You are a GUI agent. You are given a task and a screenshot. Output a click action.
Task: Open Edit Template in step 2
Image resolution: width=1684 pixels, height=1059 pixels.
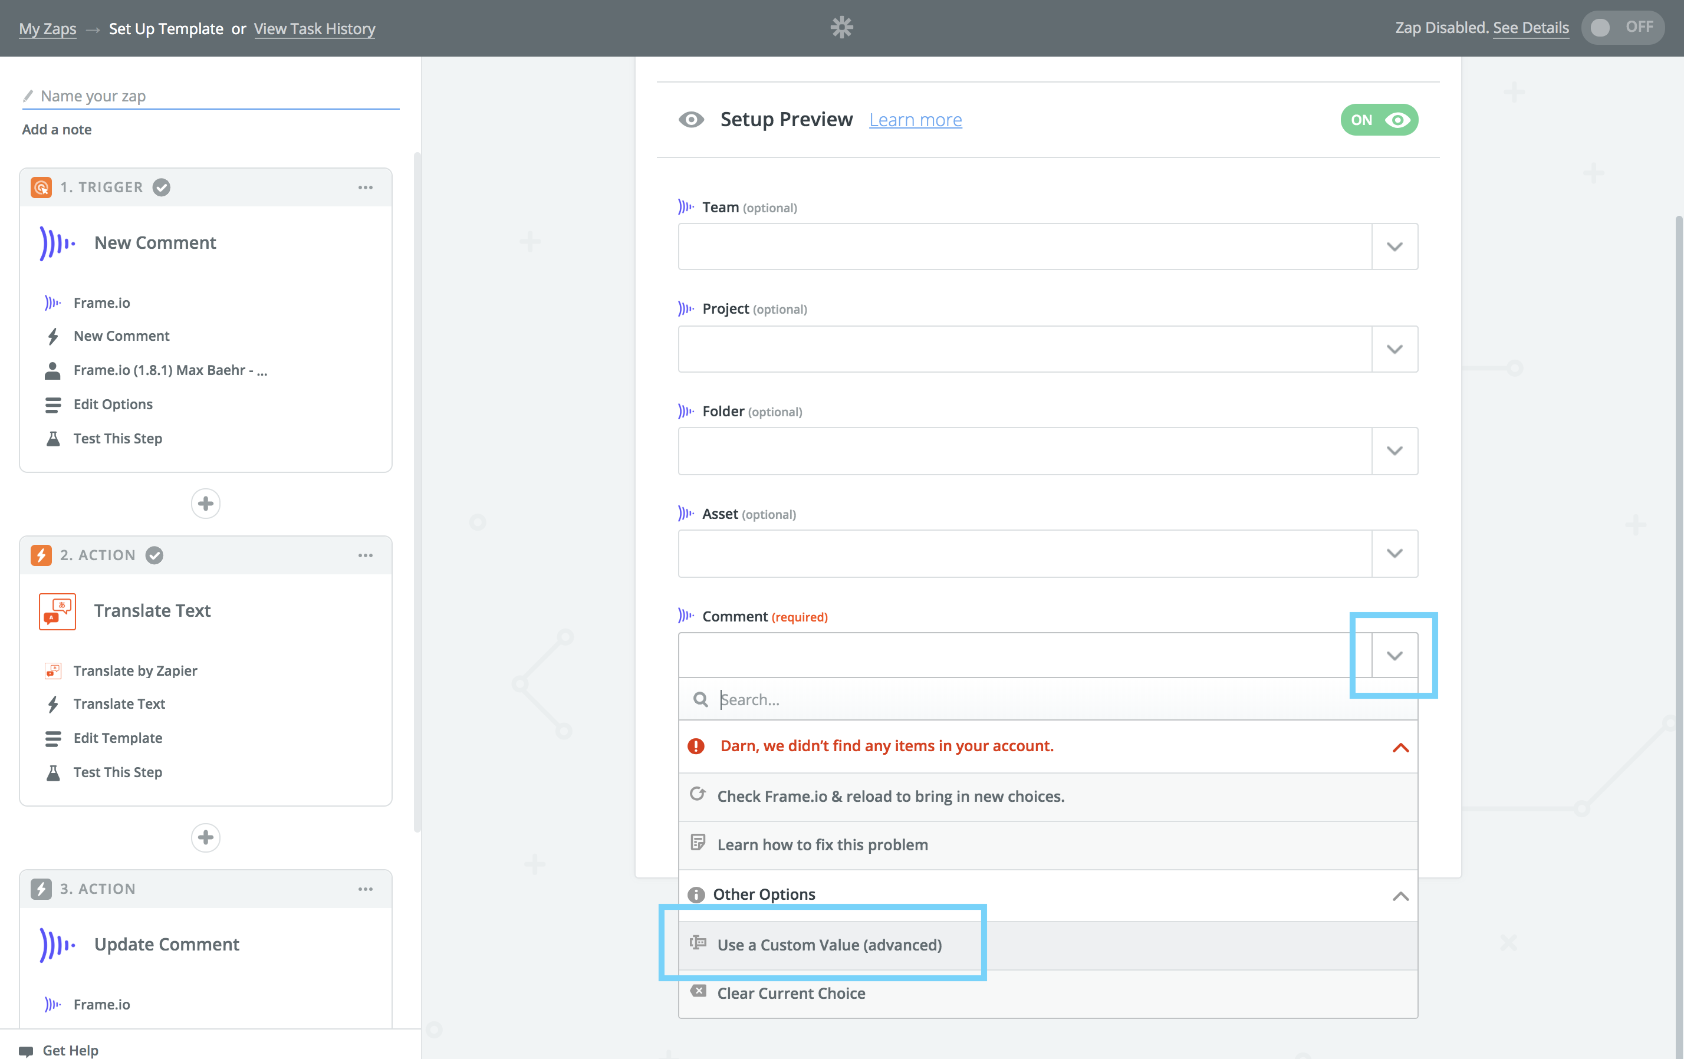point(117,738)
